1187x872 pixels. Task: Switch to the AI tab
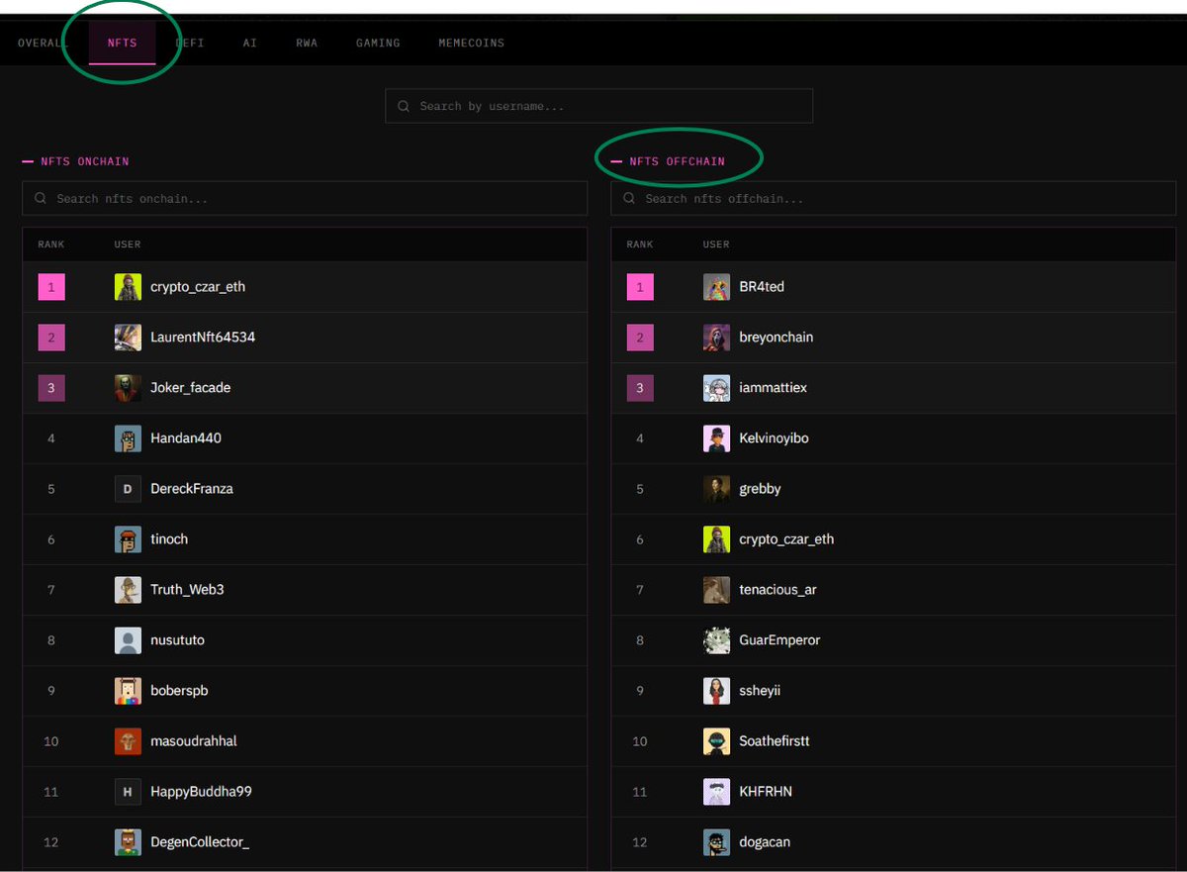point(250,44)
